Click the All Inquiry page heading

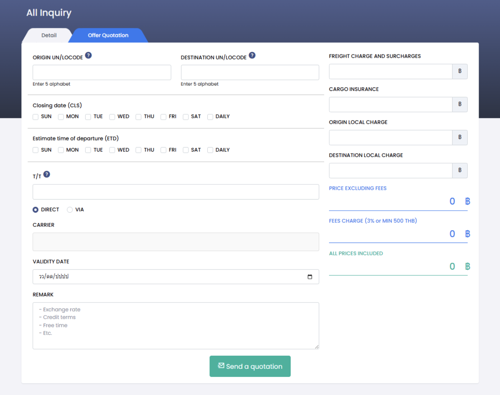(49, 13)
